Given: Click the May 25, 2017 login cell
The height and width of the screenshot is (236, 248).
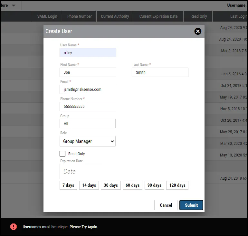Looking at the screenshot, I should (x=233, y=132).
